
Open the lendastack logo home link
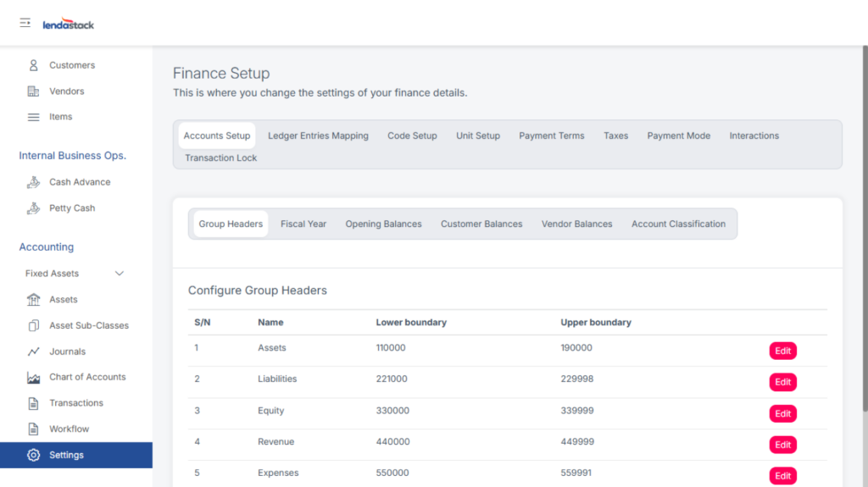[69, 25]
